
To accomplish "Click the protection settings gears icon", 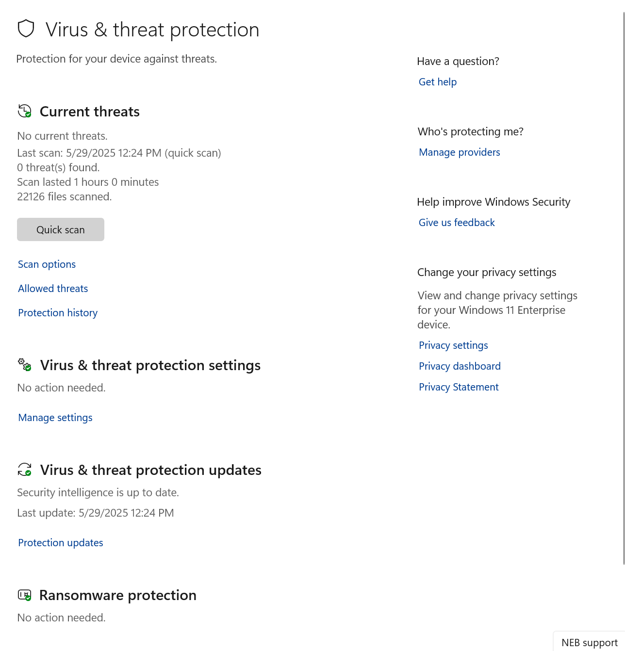I will [24, 365].
